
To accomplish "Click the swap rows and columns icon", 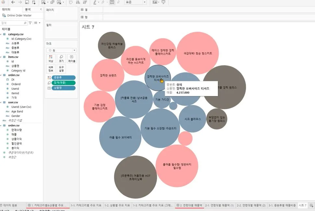I will click(x=71, y=2).
